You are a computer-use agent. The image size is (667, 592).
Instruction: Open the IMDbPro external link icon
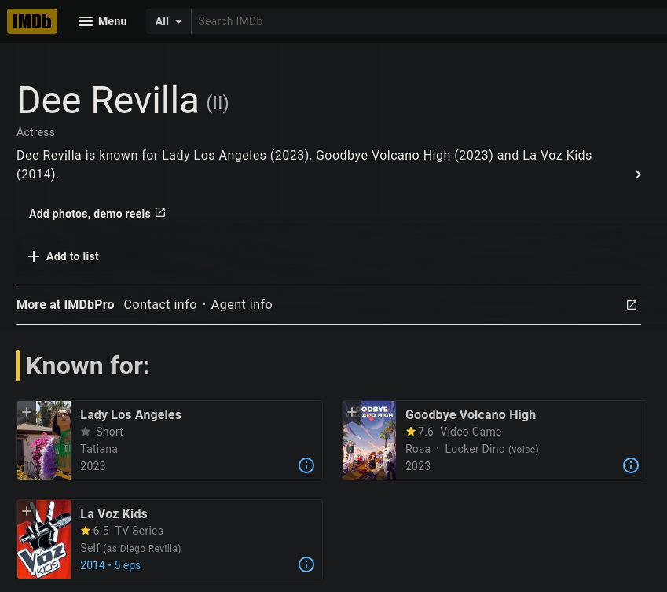632,305
